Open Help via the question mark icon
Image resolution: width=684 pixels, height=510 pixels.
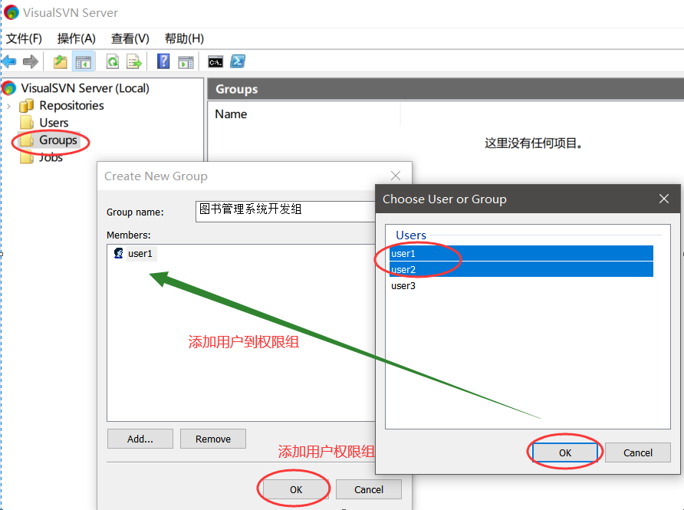163,61
